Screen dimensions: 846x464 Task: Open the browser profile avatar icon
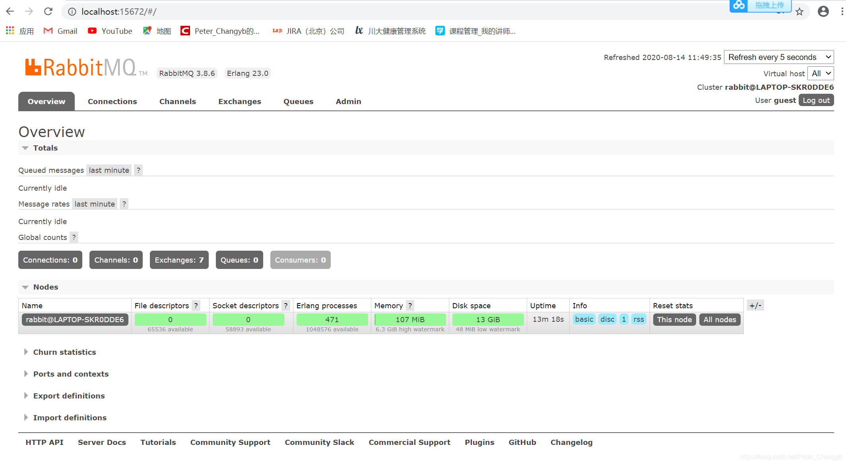[823, 12]
